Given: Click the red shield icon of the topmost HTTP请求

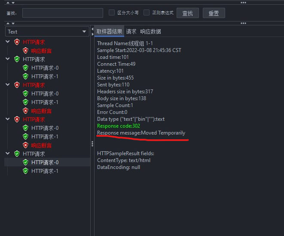Looking at the screenshot, I should 17,42.
